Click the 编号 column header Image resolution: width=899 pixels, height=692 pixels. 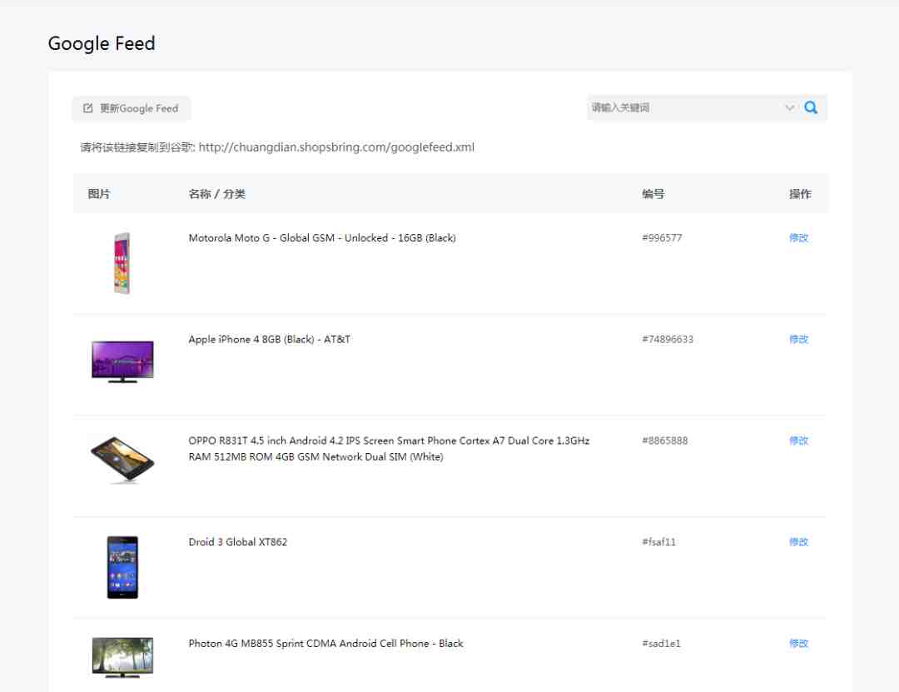[653, 194]
